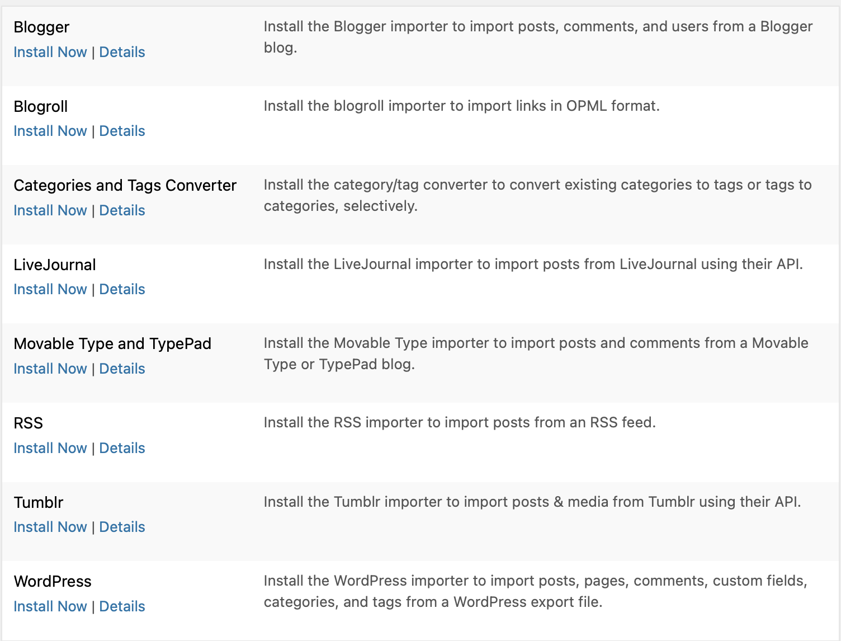This screenshot has width=841, height=641.
Task: Install the Categories and Tags Converter
Action: pos(50,210)
